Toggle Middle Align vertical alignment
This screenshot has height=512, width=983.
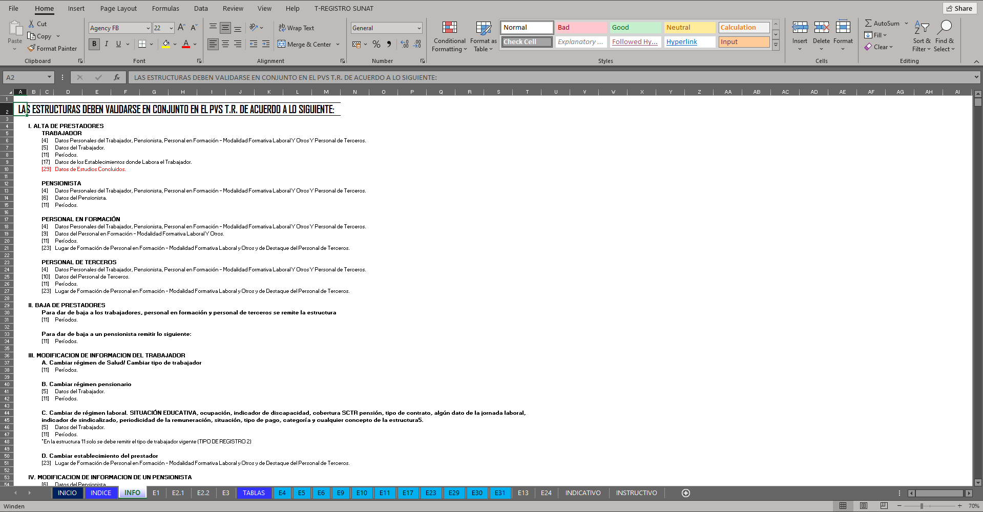225,28
